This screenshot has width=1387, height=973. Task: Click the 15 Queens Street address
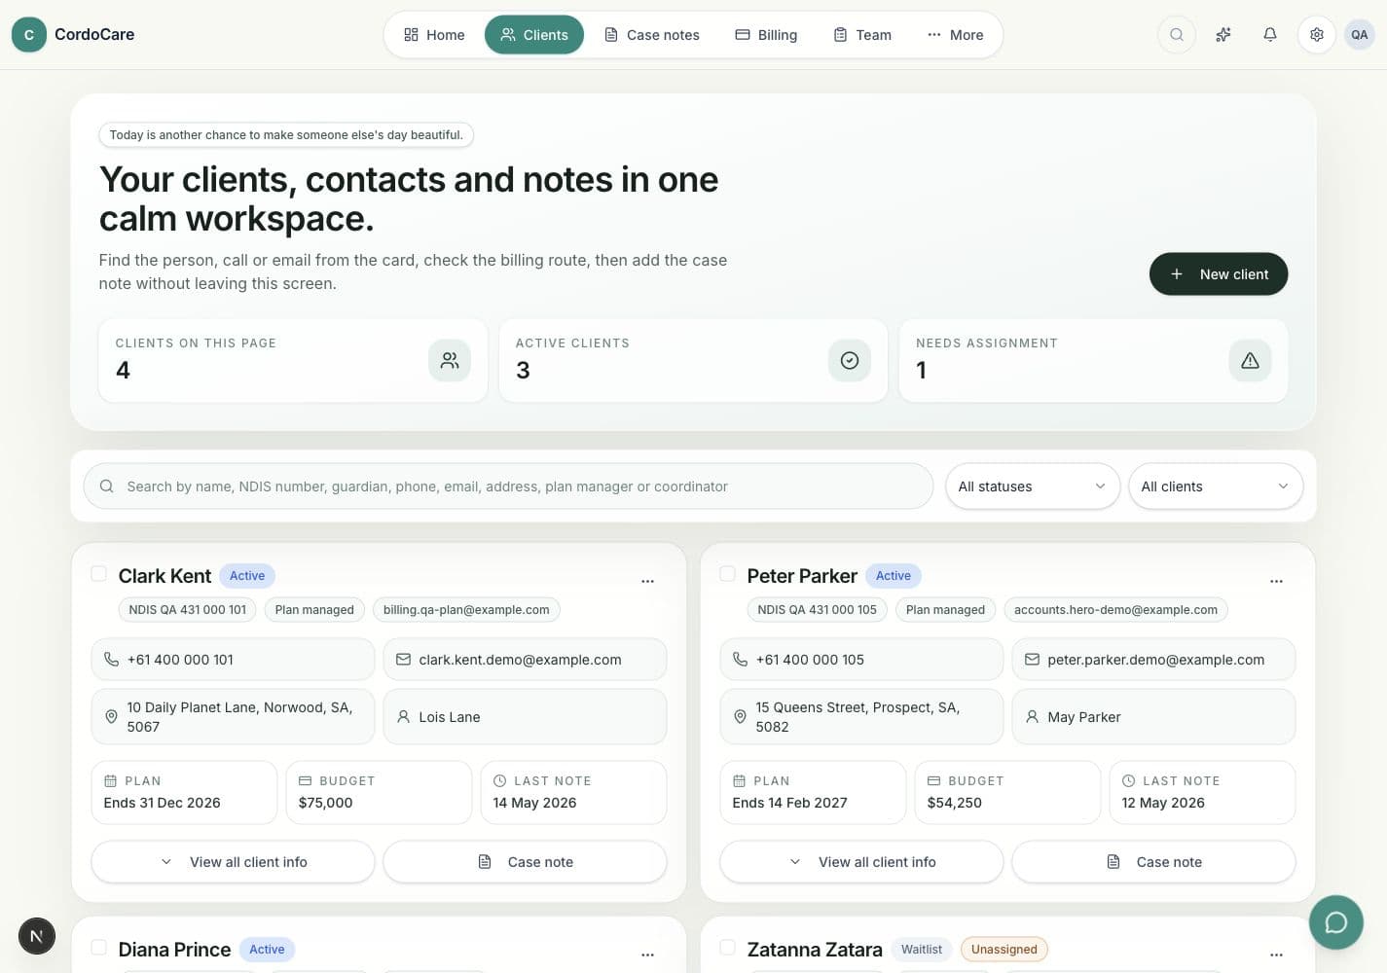[861, 717]
